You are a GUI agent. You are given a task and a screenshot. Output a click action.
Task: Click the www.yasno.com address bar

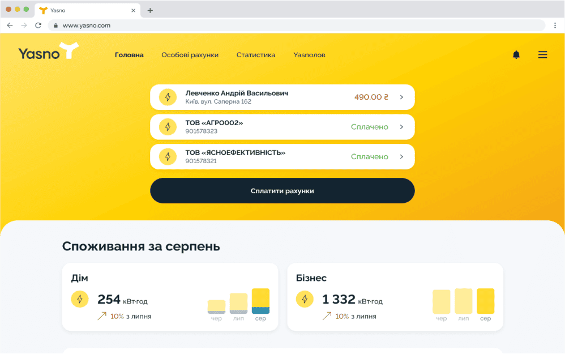296,25
